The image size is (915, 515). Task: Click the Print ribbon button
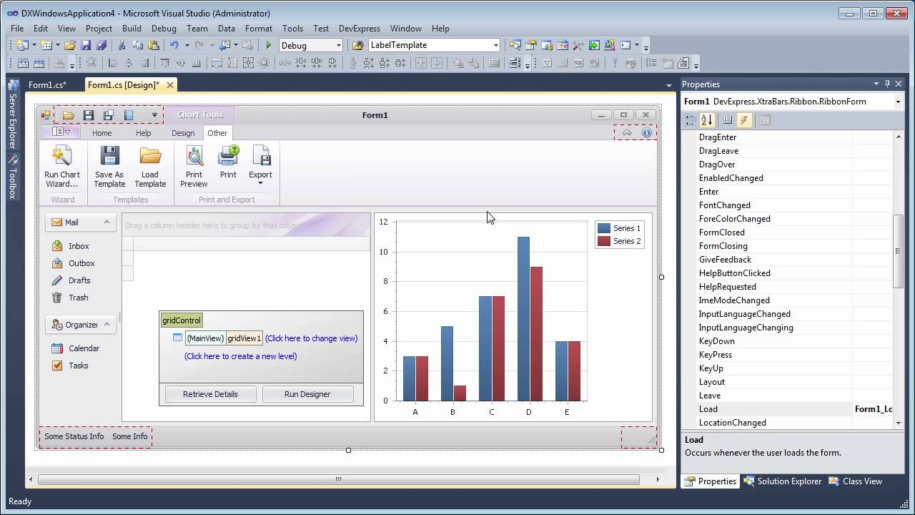pos(228,162)
